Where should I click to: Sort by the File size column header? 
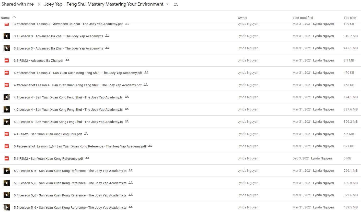(x=350, y=18)
